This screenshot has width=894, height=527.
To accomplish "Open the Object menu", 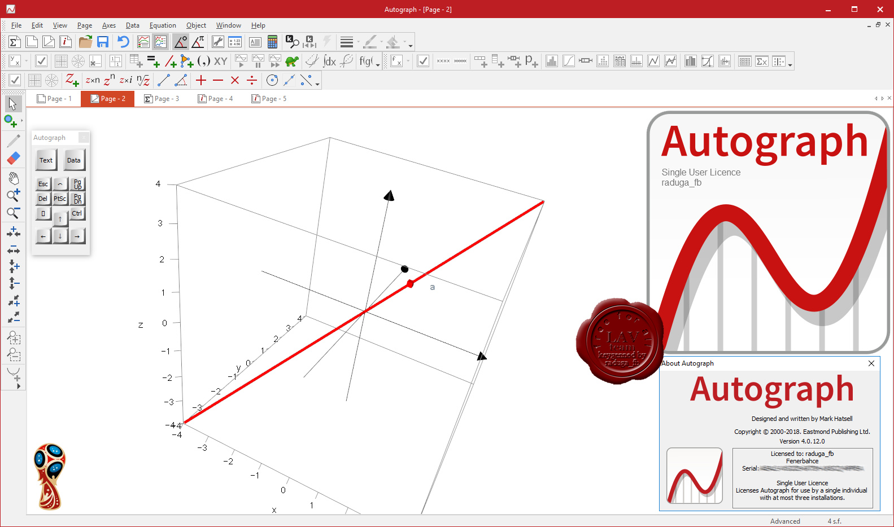I will tap(196, 25).
